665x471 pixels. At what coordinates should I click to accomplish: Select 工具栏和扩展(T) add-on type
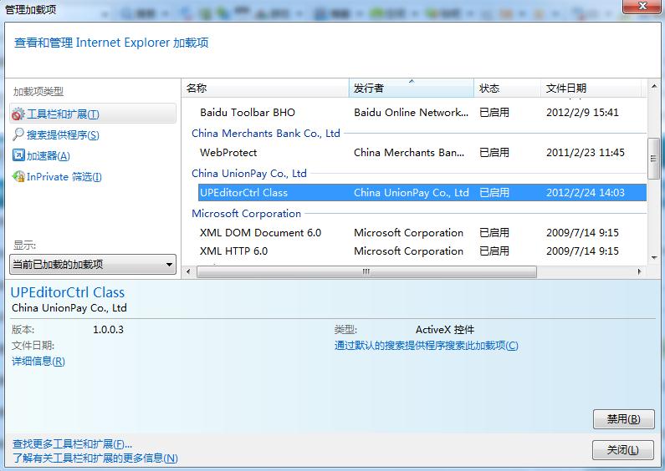pos(93,114)
